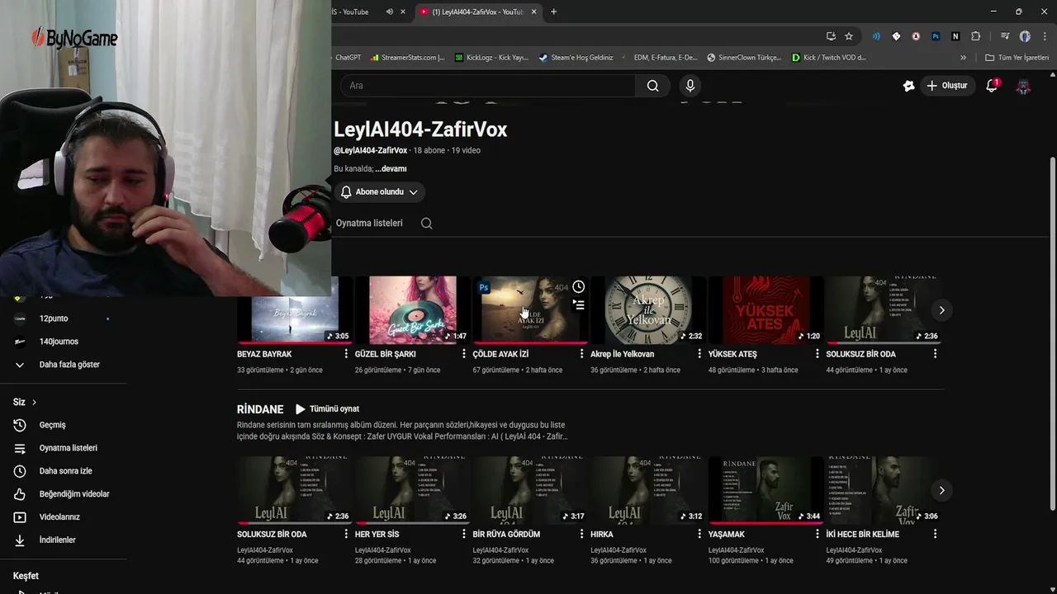Image resolution: width=1057 pixels, height=594 pixels.
Task: Open Akrep İle Yelkovan clock thumbnail
Action: [648, 310]
